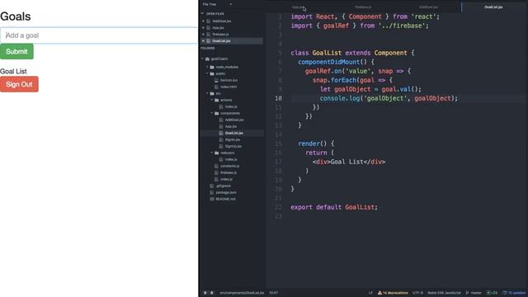Switch to the App.jsx editor tab
The height and width of the screenshot is (297, 528).
(297, 7)
